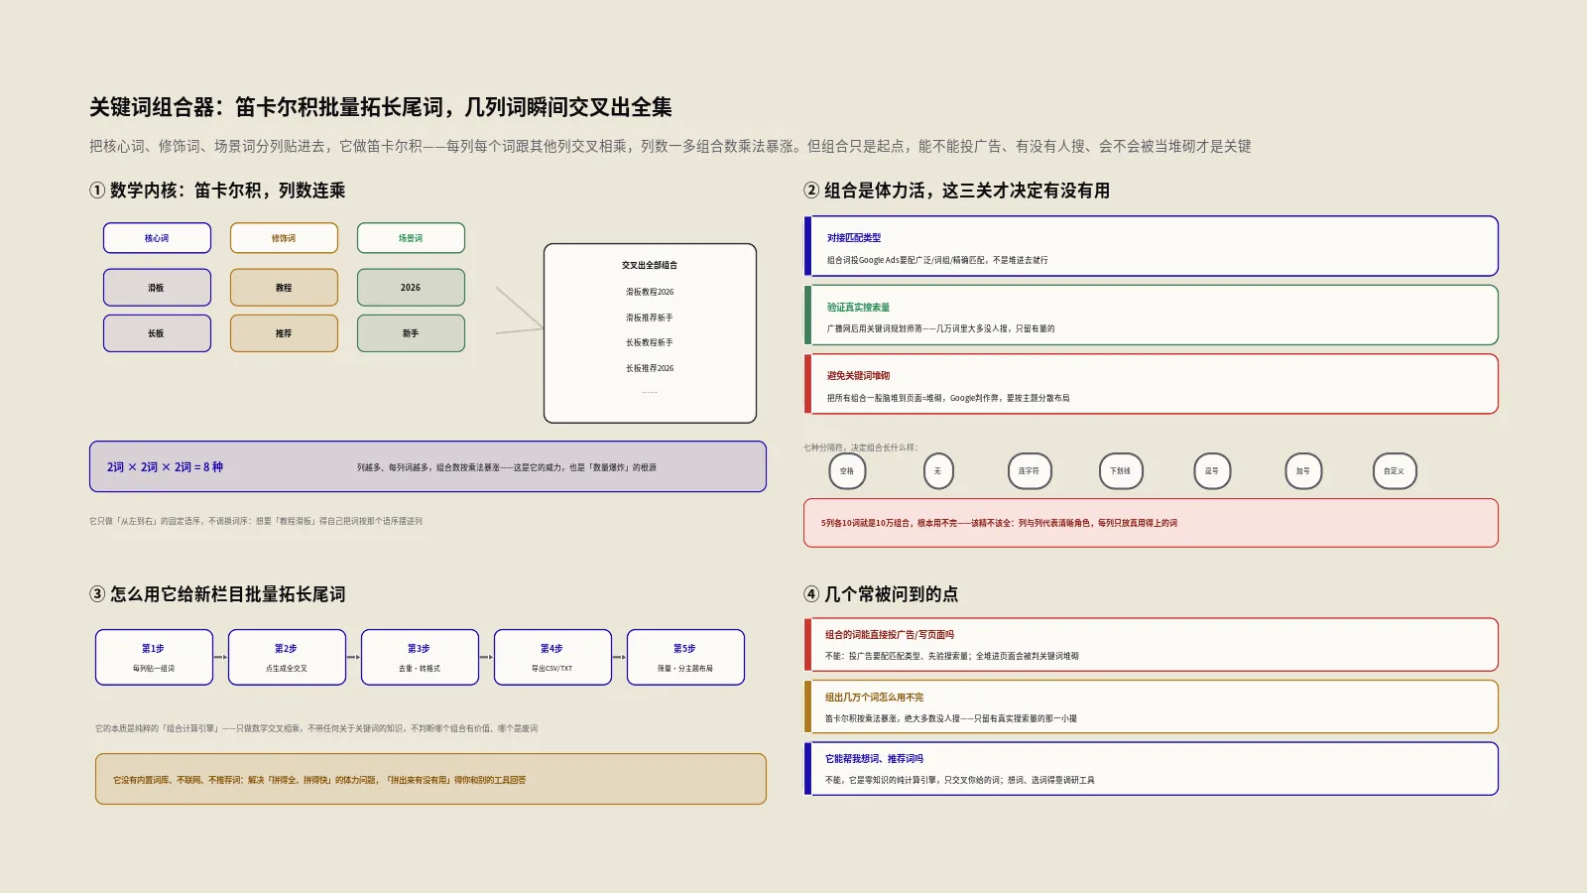
Task: Open the 它能帮我想词、推荐词吗 question card
Action: [x=1151, y=769]
